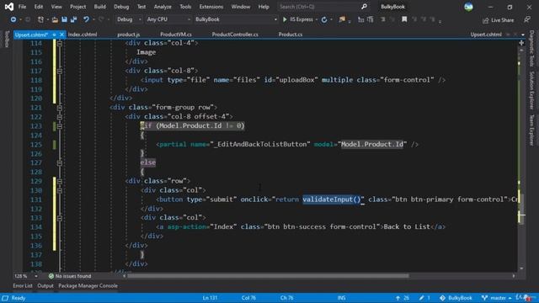Collapse the if block at line 123
539x303 pixels.
60,126
